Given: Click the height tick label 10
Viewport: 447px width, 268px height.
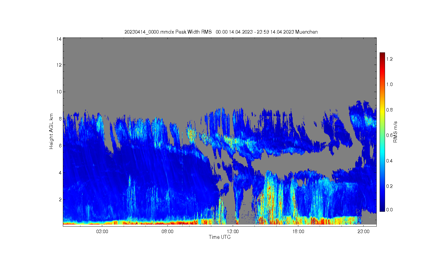Looking at the screenshot, I should (x=59, y=92).
